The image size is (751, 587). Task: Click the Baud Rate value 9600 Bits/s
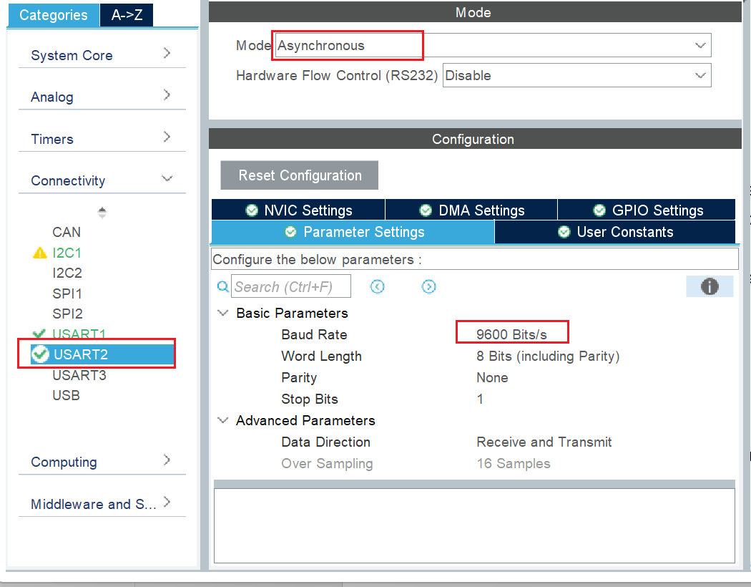(511, 334)
